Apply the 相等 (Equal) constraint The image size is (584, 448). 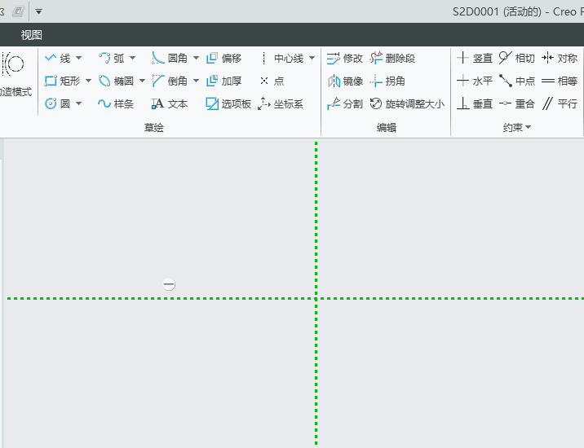(560, 81)
